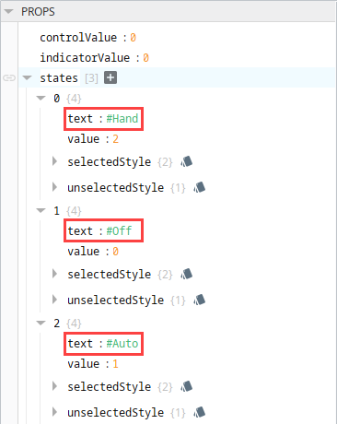Edit the controlValue property value
This screenshot has width=337, height=424.
[x=133, y=38]
